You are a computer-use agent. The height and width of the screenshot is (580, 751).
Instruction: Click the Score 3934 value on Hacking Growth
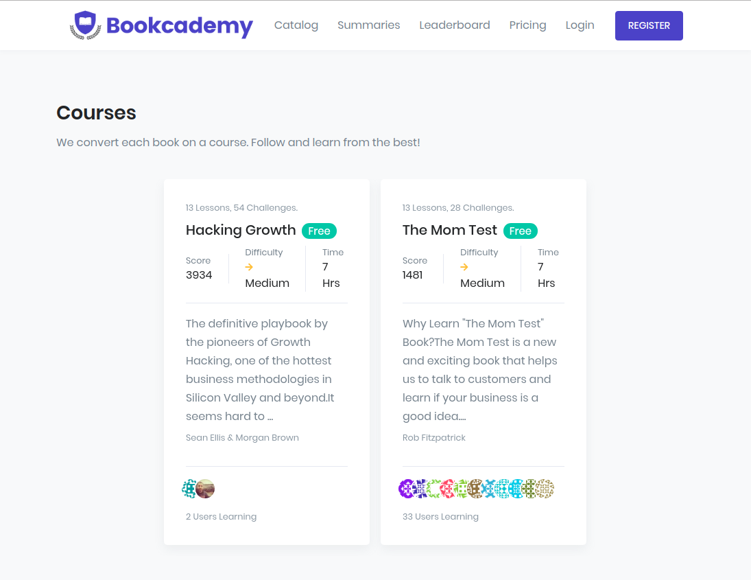point(199,275)
